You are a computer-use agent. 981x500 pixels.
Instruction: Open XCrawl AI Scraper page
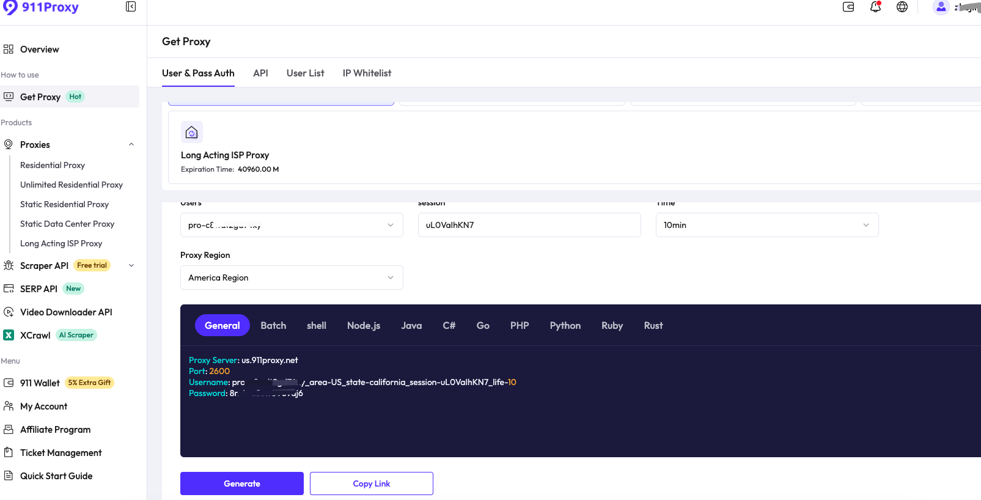coord(35,335)
